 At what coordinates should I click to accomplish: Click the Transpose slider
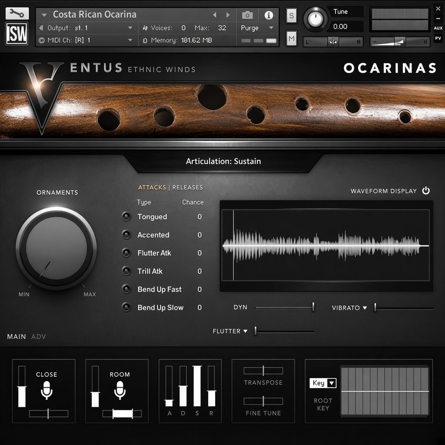[263, 371]
